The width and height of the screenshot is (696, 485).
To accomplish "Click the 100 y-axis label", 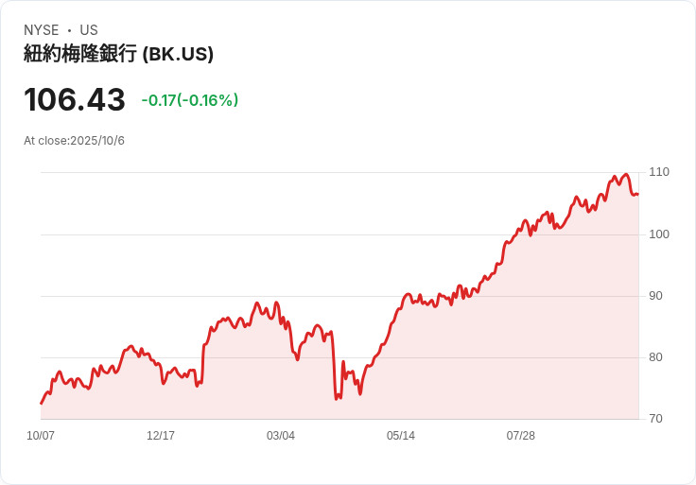I will pos(659,234).
